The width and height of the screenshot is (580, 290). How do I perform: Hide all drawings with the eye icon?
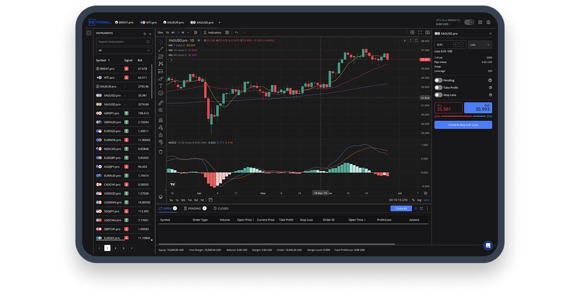161,142
